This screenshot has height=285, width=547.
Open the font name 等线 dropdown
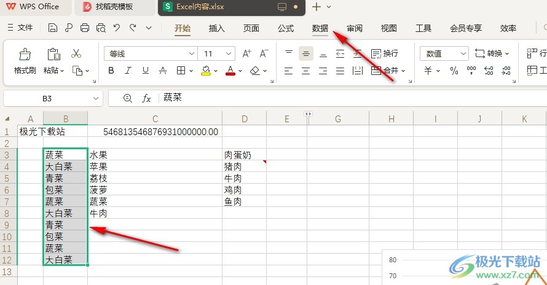coord(192,54)
